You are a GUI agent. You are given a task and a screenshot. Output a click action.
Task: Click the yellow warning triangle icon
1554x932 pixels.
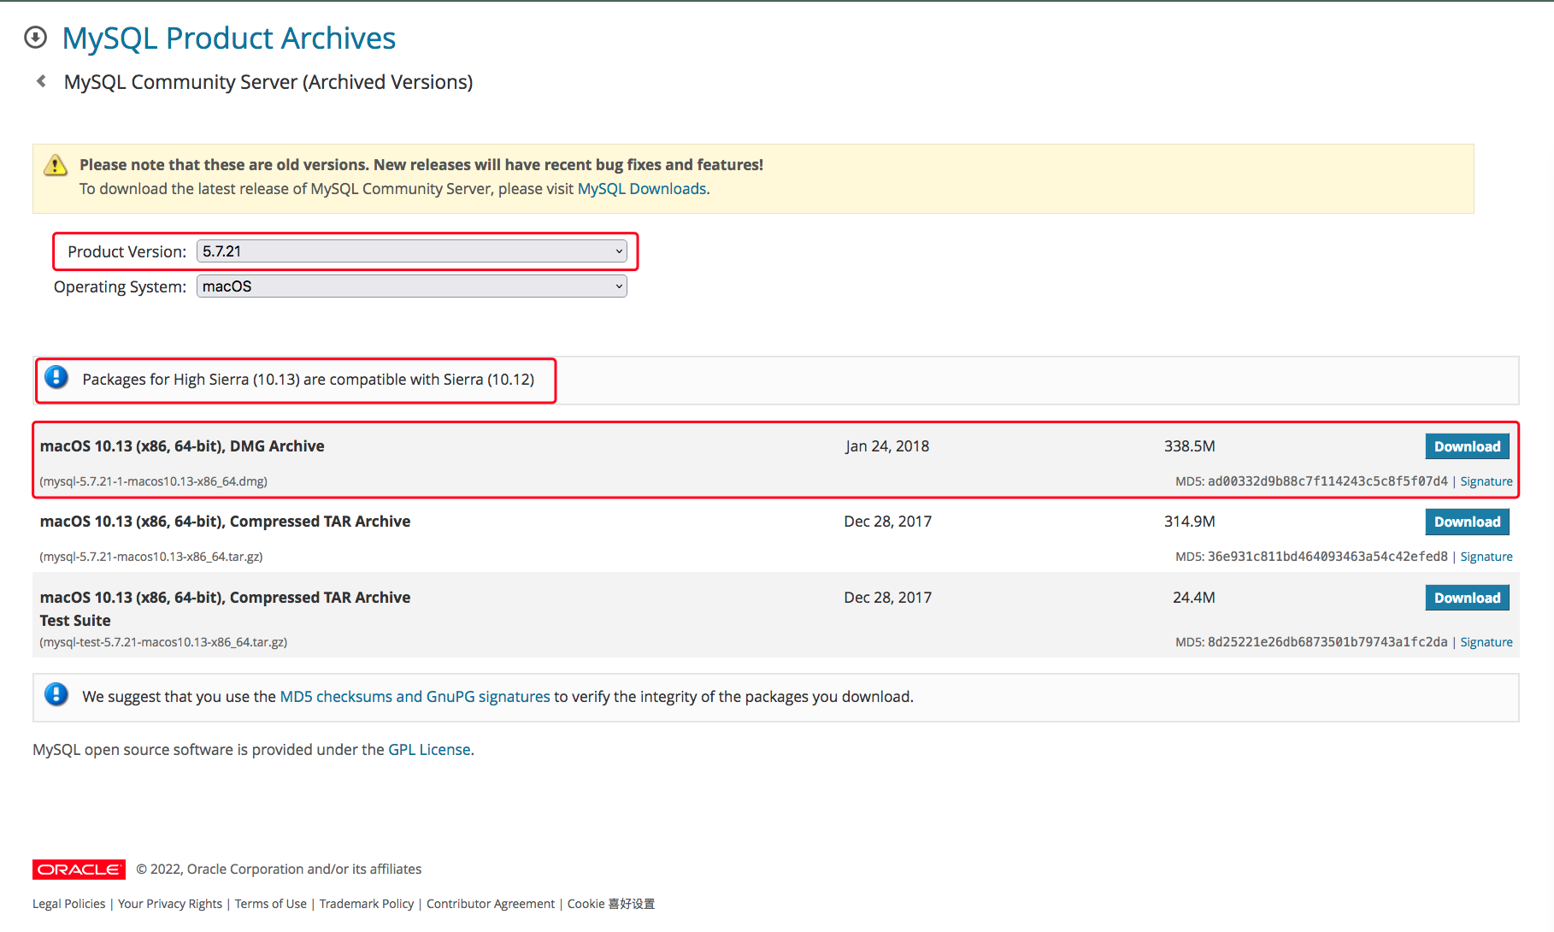pos(56,165)
